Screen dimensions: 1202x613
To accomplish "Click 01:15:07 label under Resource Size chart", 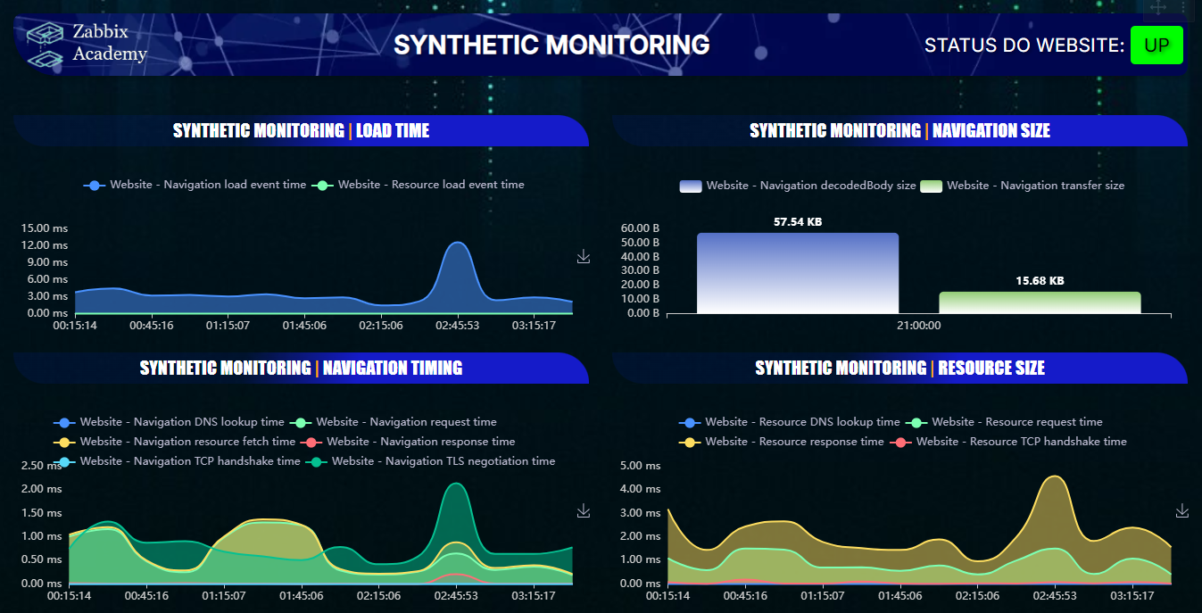I will pyautogui.click(x=823, y=596).
